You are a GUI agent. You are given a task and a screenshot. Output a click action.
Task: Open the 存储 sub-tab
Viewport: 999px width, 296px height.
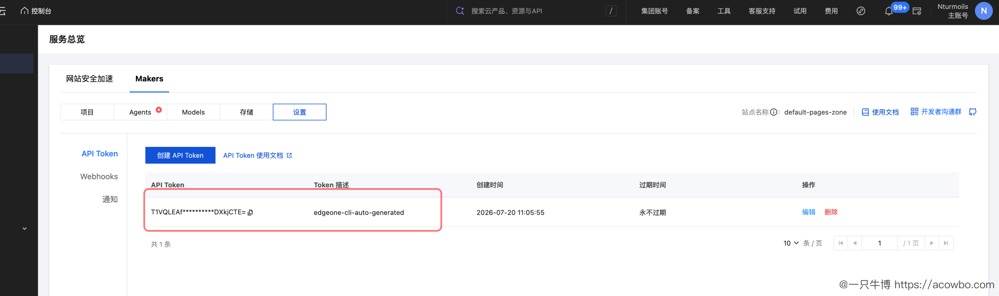point(246,112)
